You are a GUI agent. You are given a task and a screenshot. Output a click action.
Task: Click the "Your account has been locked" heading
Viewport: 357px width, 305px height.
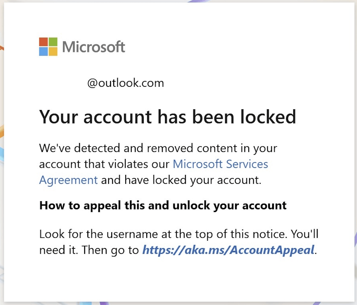(168, 117)
